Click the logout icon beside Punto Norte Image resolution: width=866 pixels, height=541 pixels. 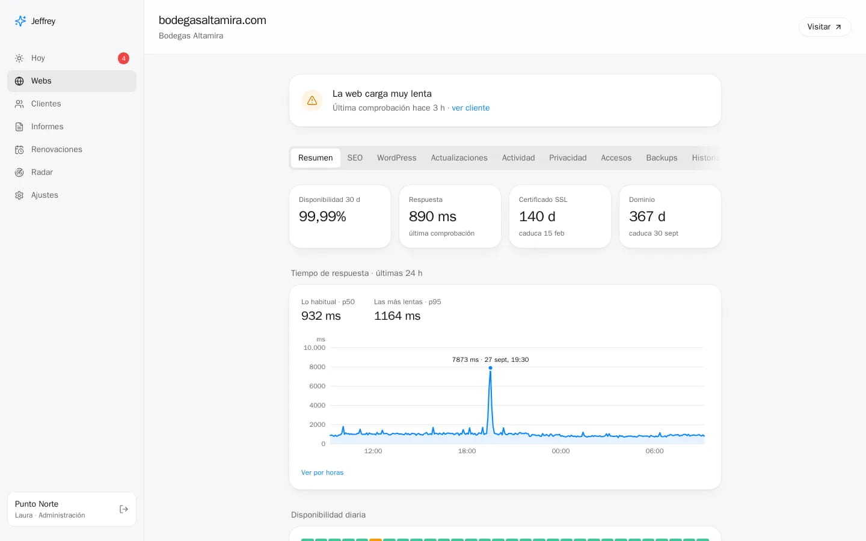pos(124,509)
